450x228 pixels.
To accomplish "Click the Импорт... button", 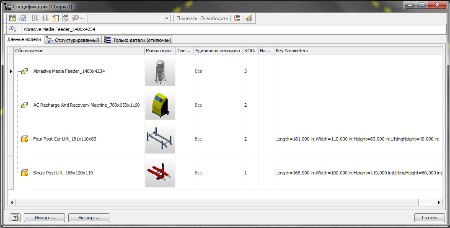I will [x=44, y=218].
